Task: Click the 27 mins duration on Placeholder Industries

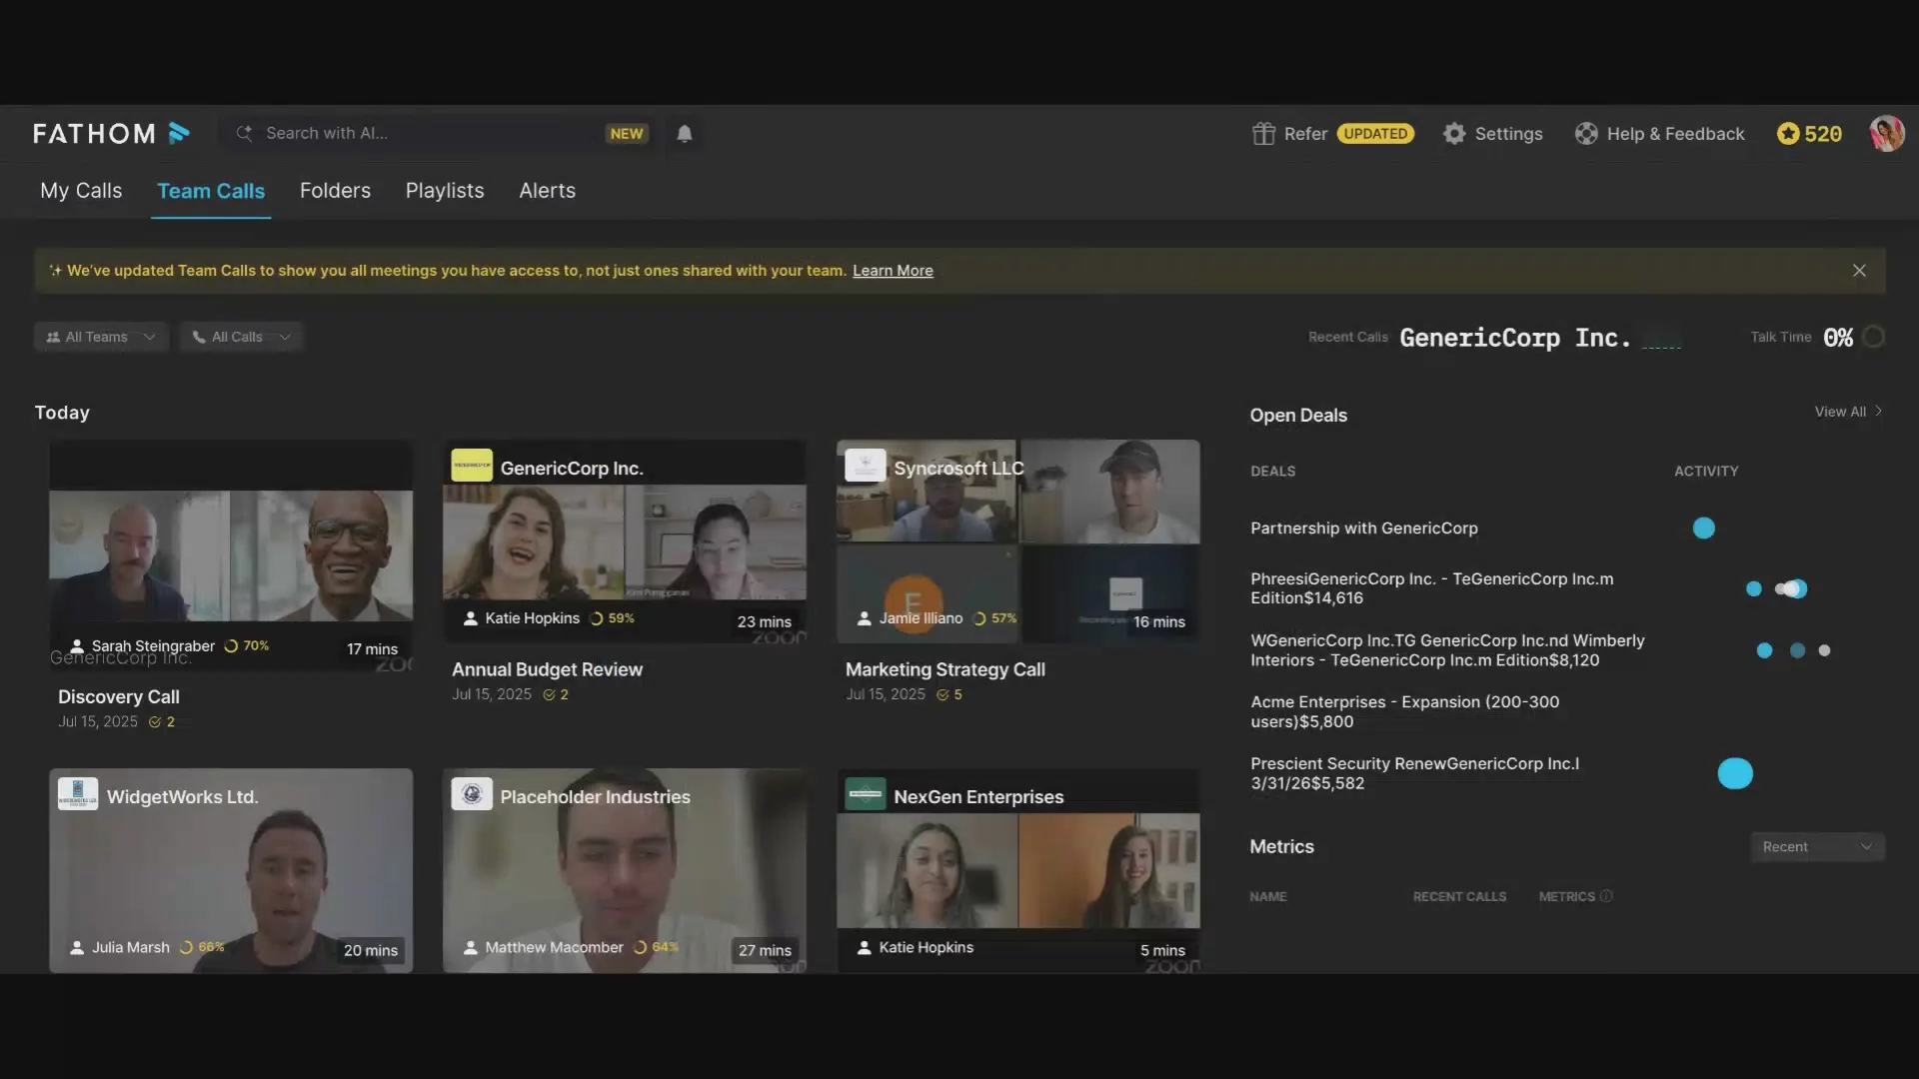Action: (x=765, y=951)
